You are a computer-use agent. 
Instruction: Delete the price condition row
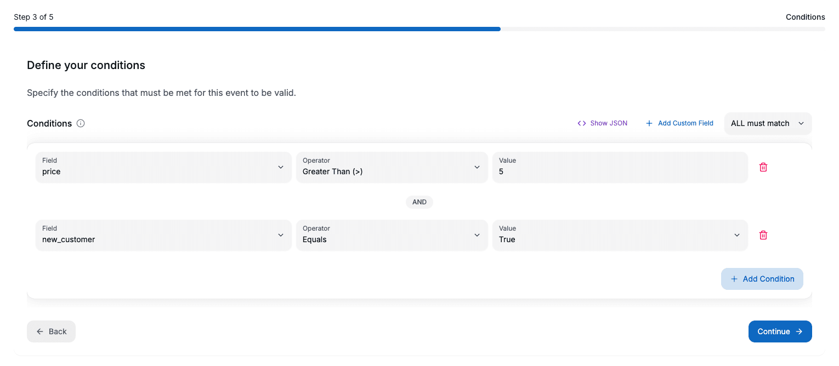[x=763, y=167]
